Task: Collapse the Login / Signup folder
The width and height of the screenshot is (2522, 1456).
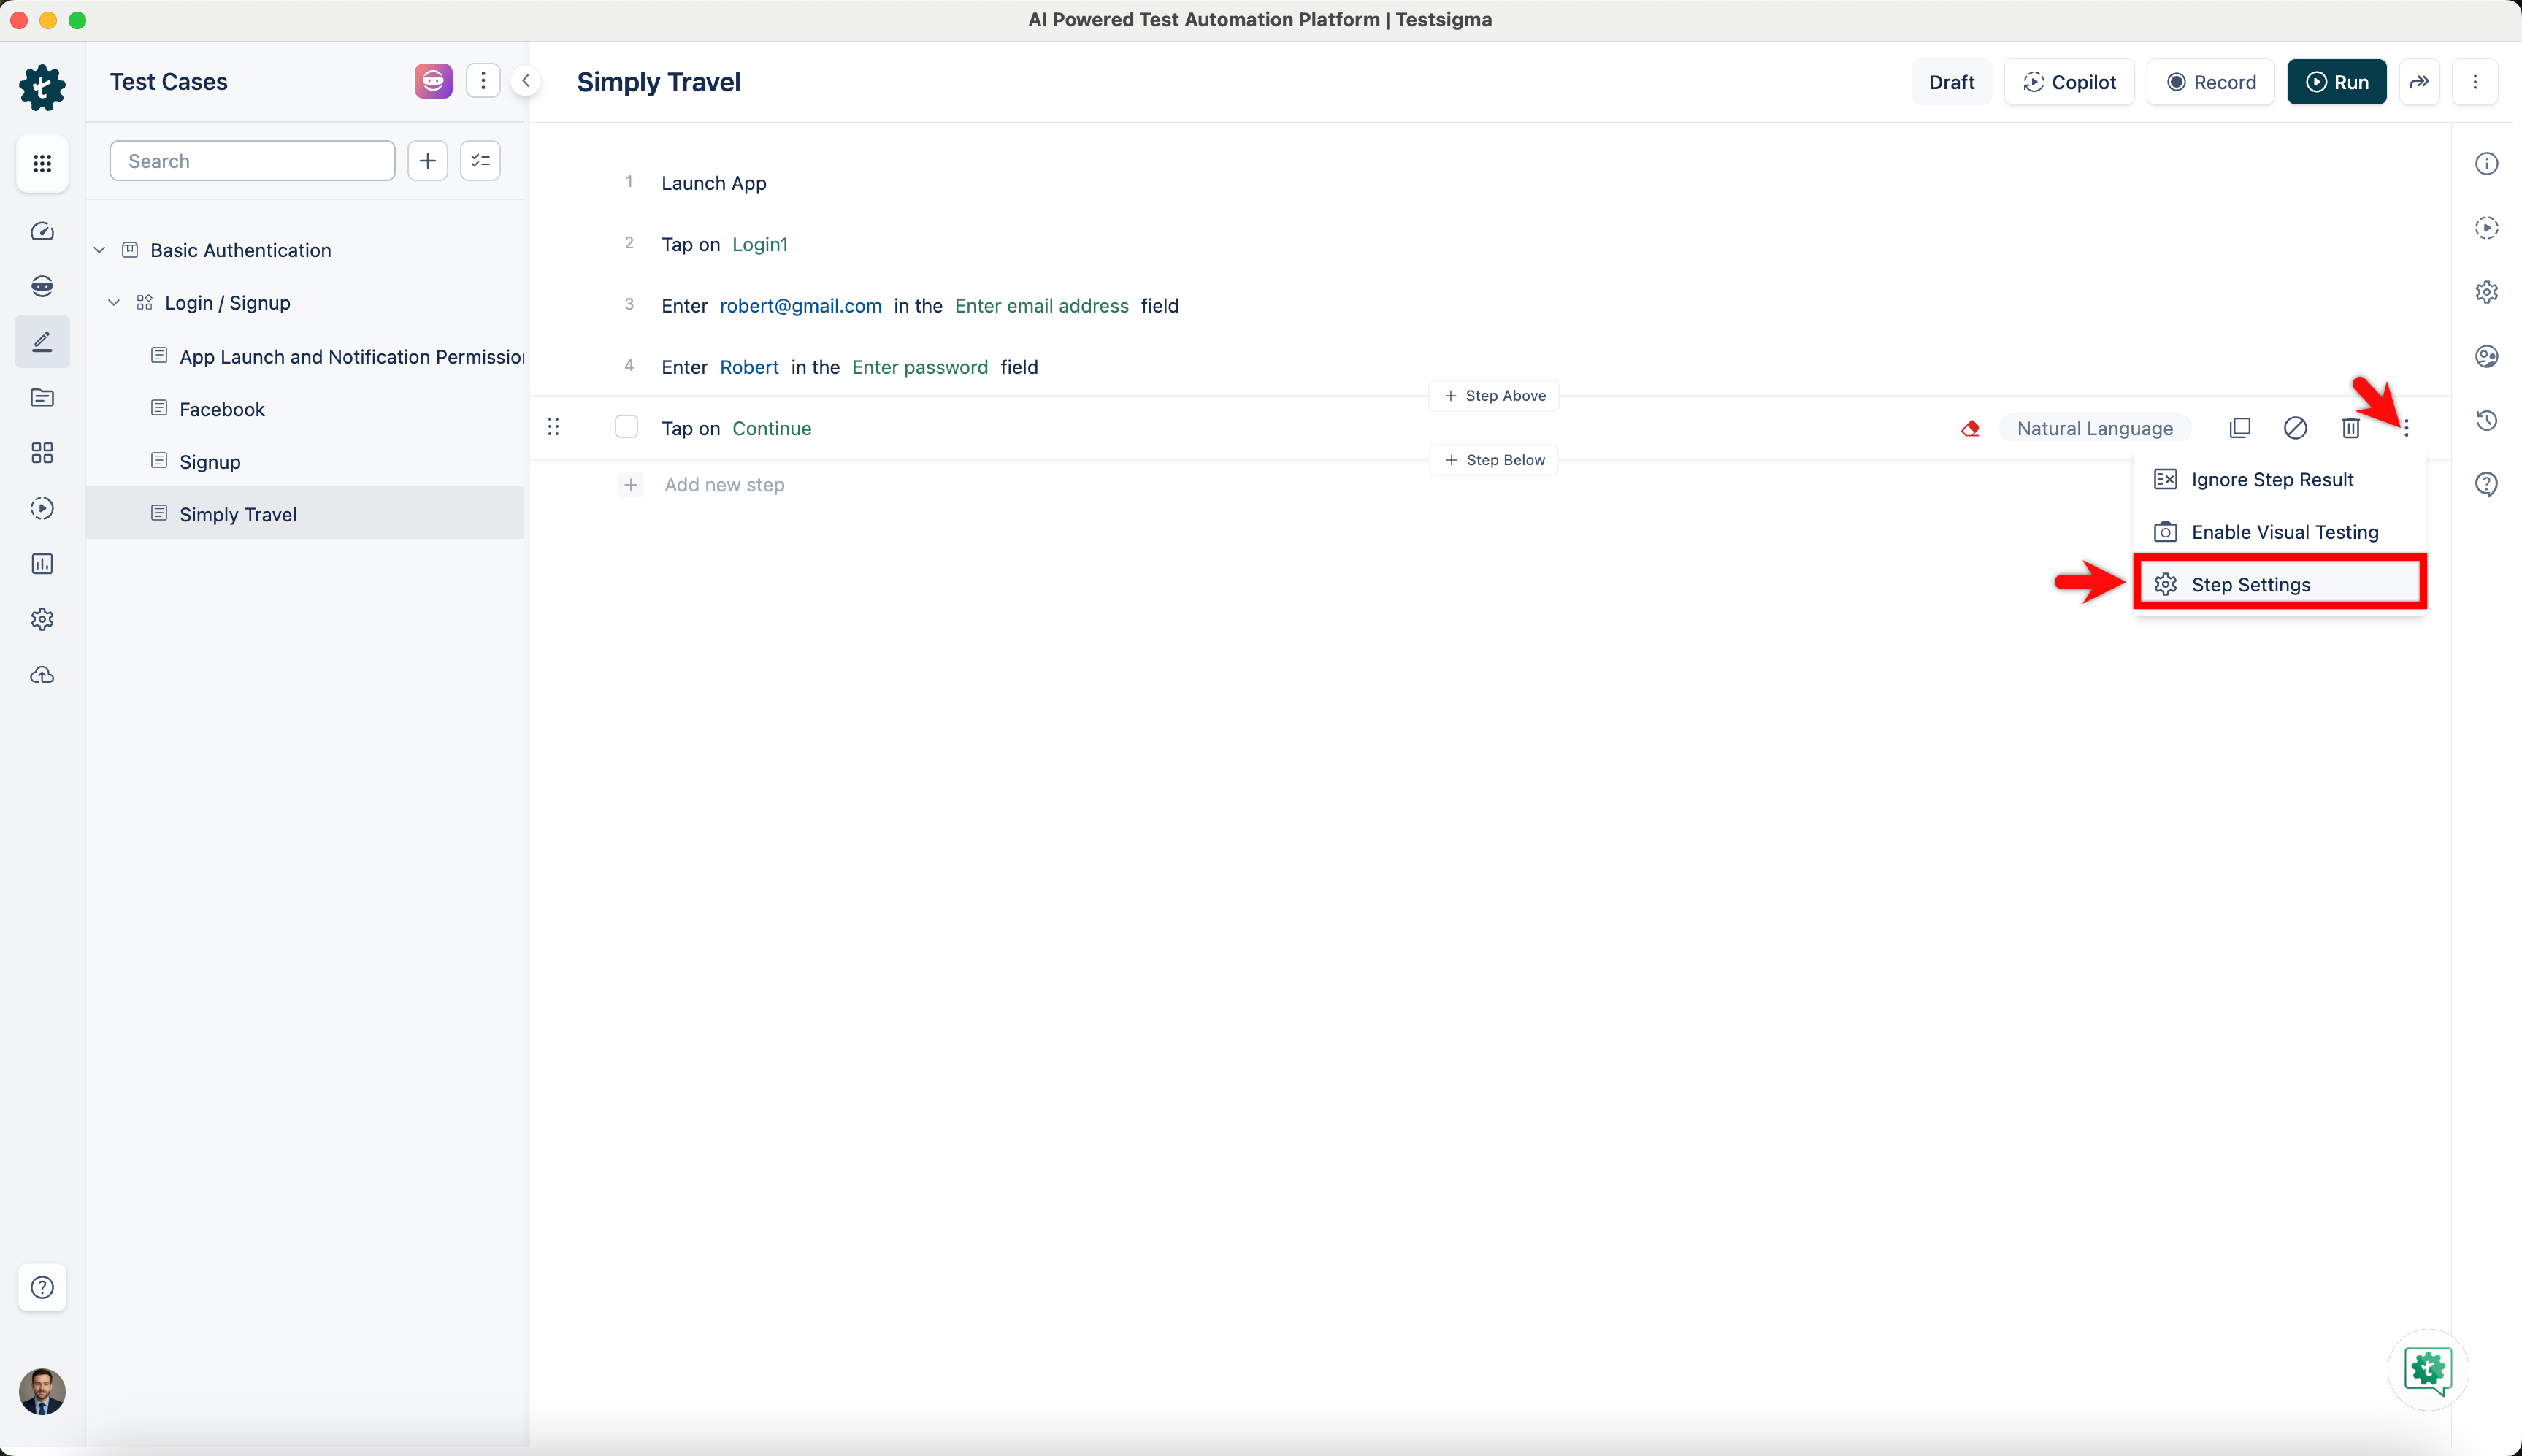Action: [x=114, y=302]
